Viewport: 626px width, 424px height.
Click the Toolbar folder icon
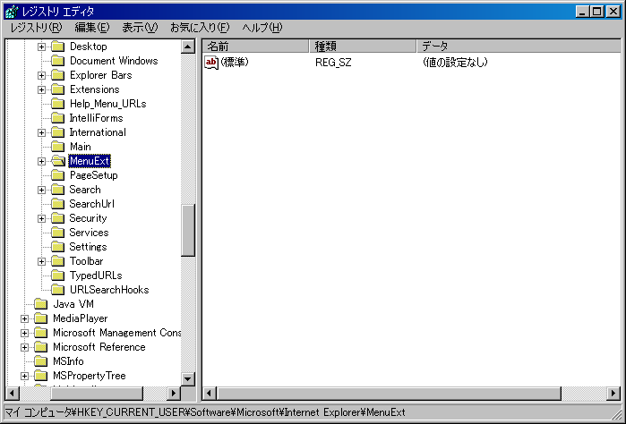coord(58,261)
